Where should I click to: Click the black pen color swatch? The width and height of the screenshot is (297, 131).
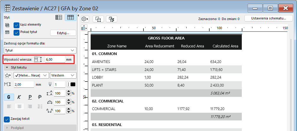tap(71, 84)
